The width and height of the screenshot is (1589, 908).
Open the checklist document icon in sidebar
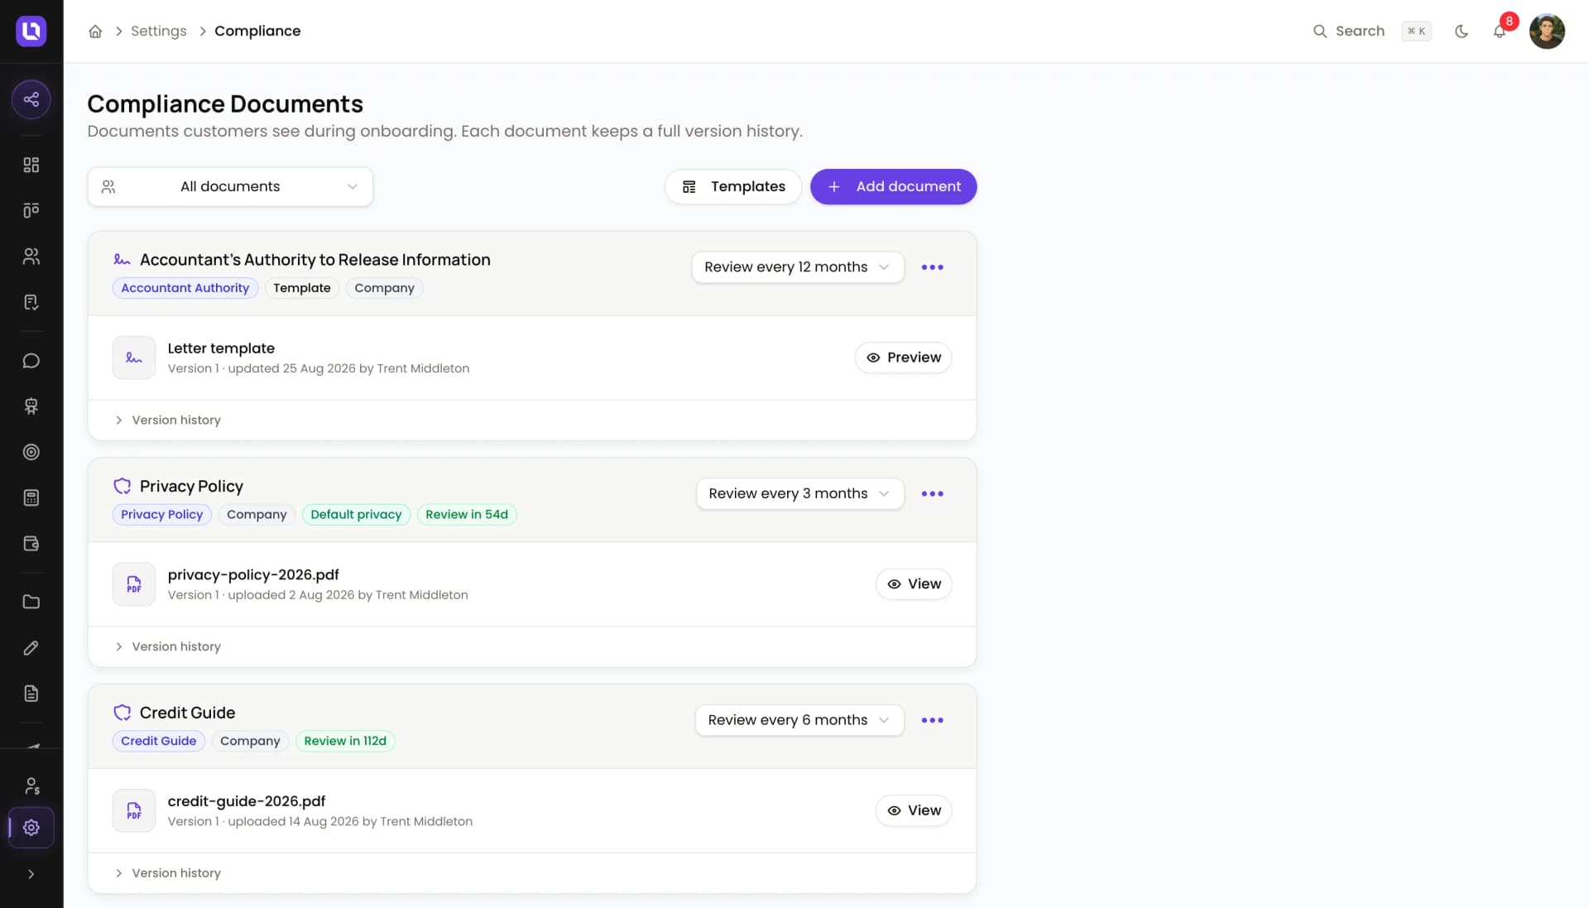[31, 302]
